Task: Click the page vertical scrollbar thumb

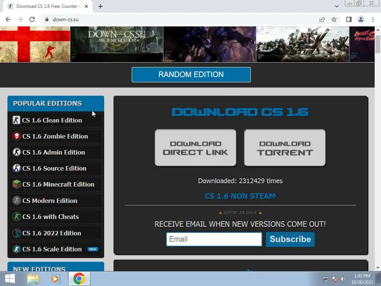Action: pyautogui.click(x=378, y=44)
